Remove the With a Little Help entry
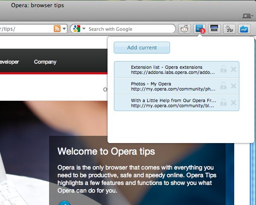This screenshot has width=256, height=205. coord(233,102)
